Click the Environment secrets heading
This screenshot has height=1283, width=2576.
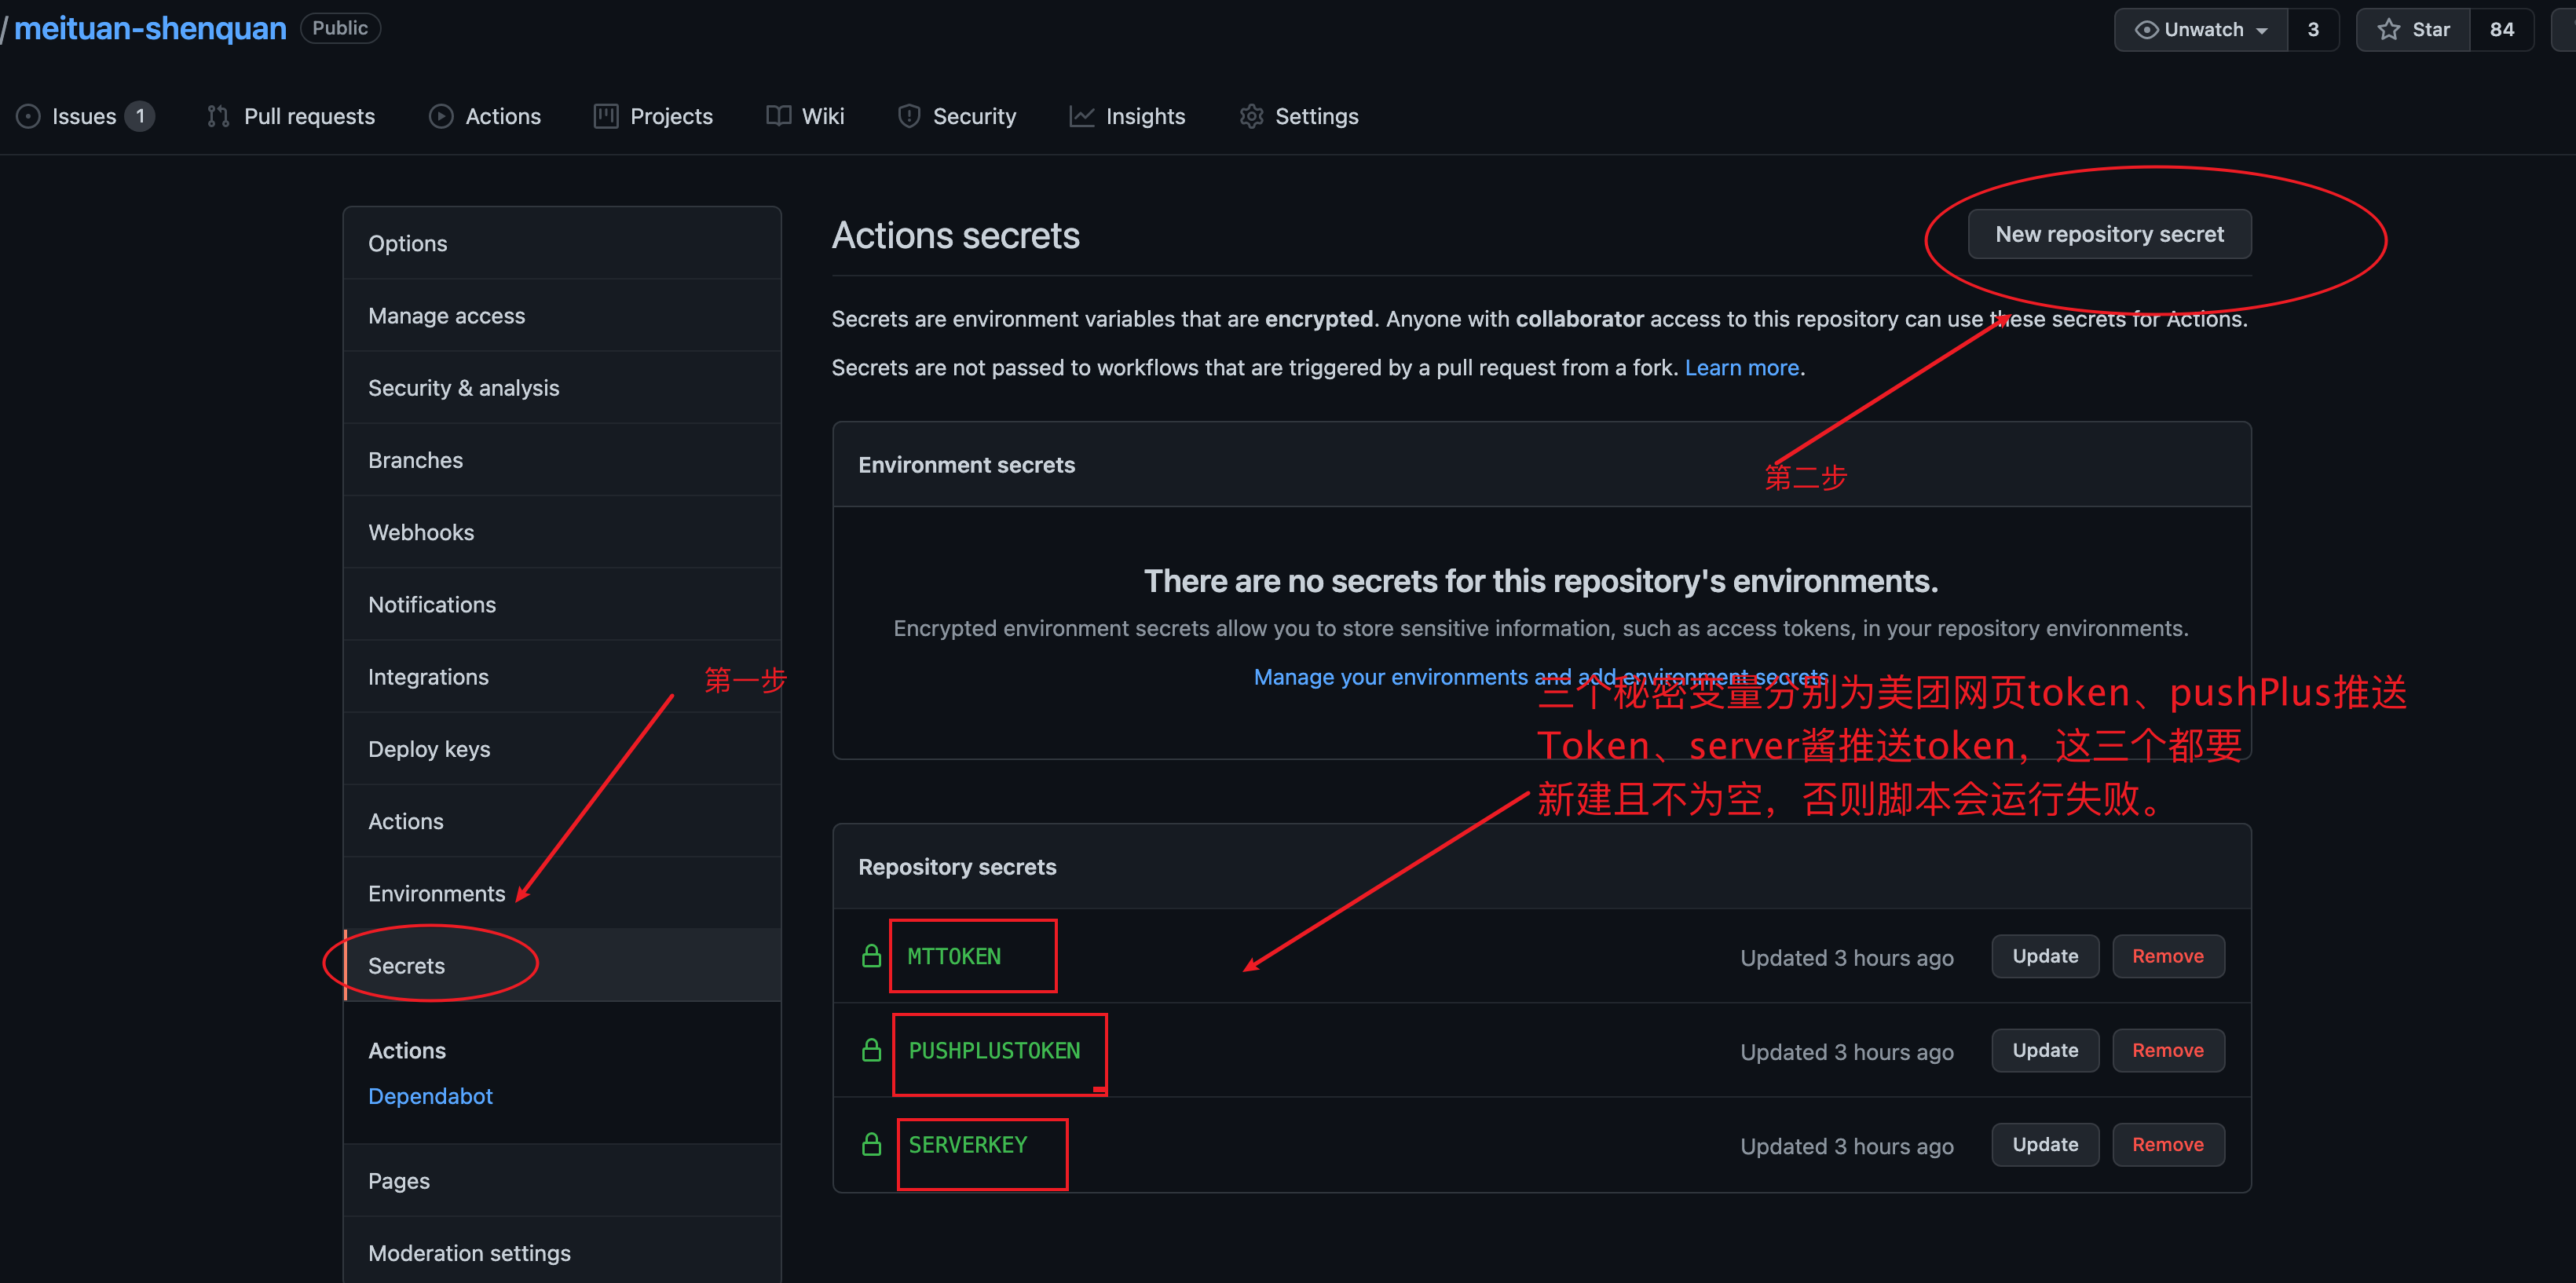(x=966, y=465)
